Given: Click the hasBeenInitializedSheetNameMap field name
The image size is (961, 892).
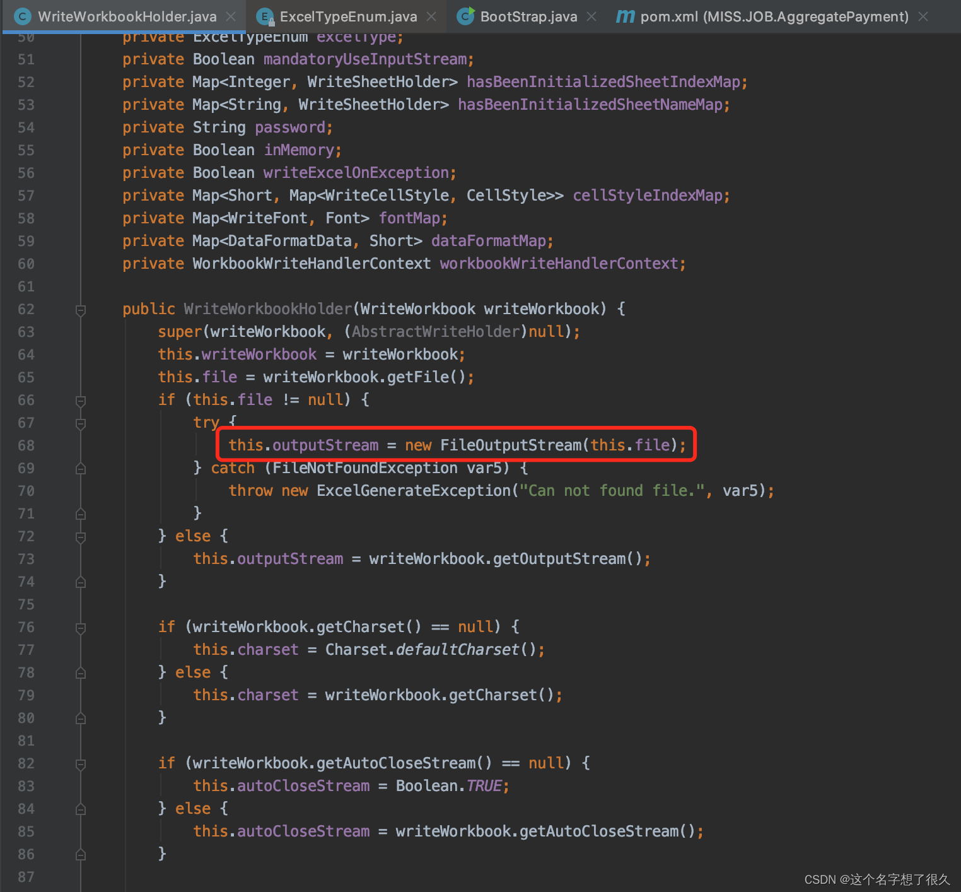Looking at the screenshot, I should [x=590, y=105].
